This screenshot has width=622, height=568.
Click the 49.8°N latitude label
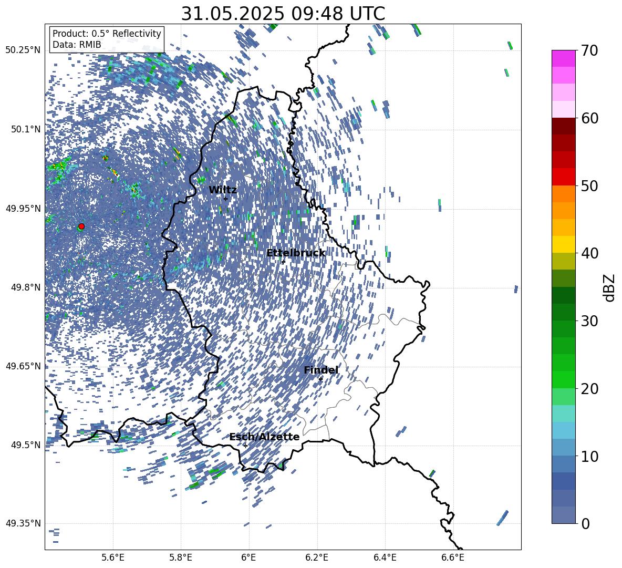tap(26, 287)
